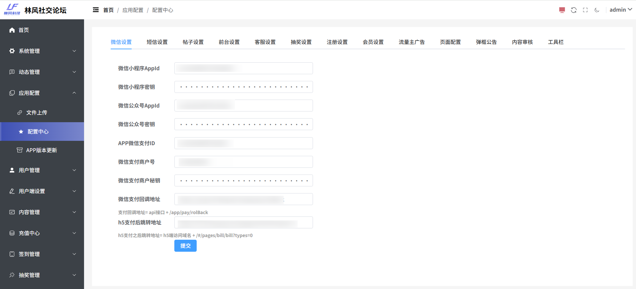Open the 前台设置 tab
Image resolution: width=636 pixels, height=289 pixels.
(229, 42)
